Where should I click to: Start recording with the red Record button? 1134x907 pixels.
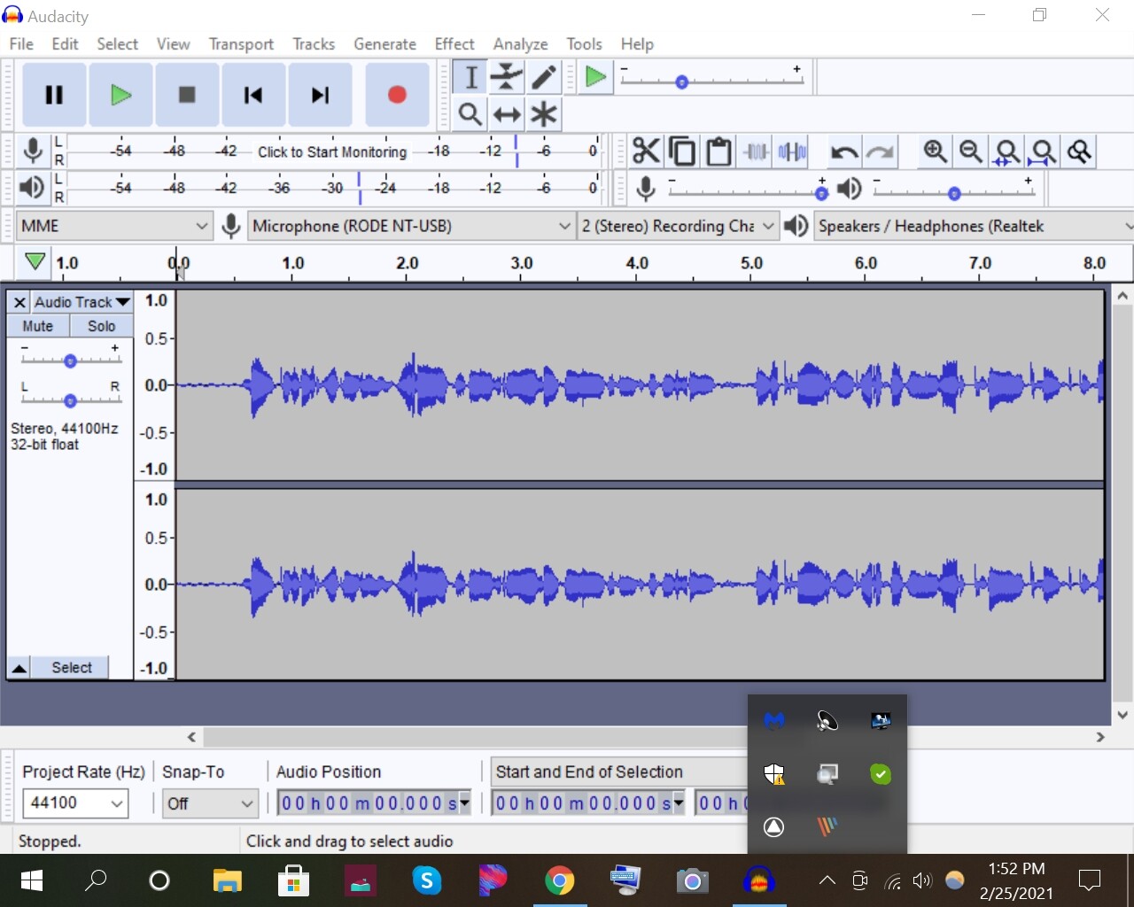tap(397, 95)
